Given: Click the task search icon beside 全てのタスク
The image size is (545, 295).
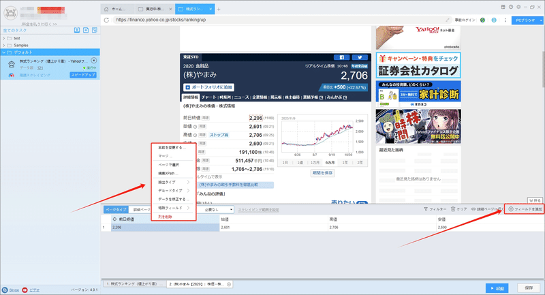Looking at the screenshot, I should (95, 30).
